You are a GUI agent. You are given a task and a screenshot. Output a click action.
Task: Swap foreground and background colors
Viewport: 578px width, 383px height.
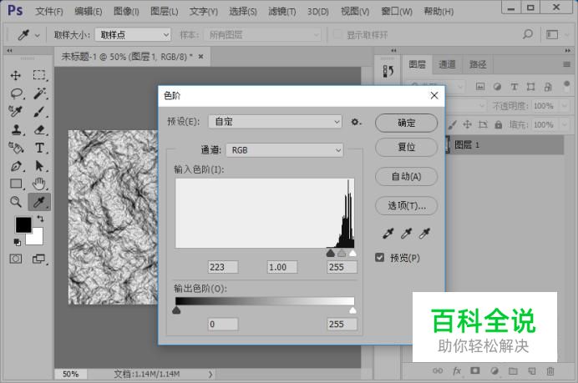pos(40,219)
